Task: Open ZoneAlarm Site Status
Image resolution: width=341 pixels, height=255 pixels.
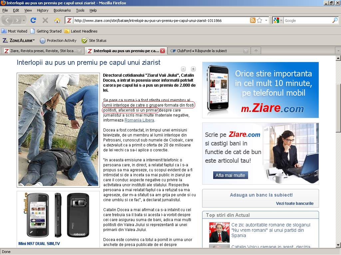Action: point(94,41)
